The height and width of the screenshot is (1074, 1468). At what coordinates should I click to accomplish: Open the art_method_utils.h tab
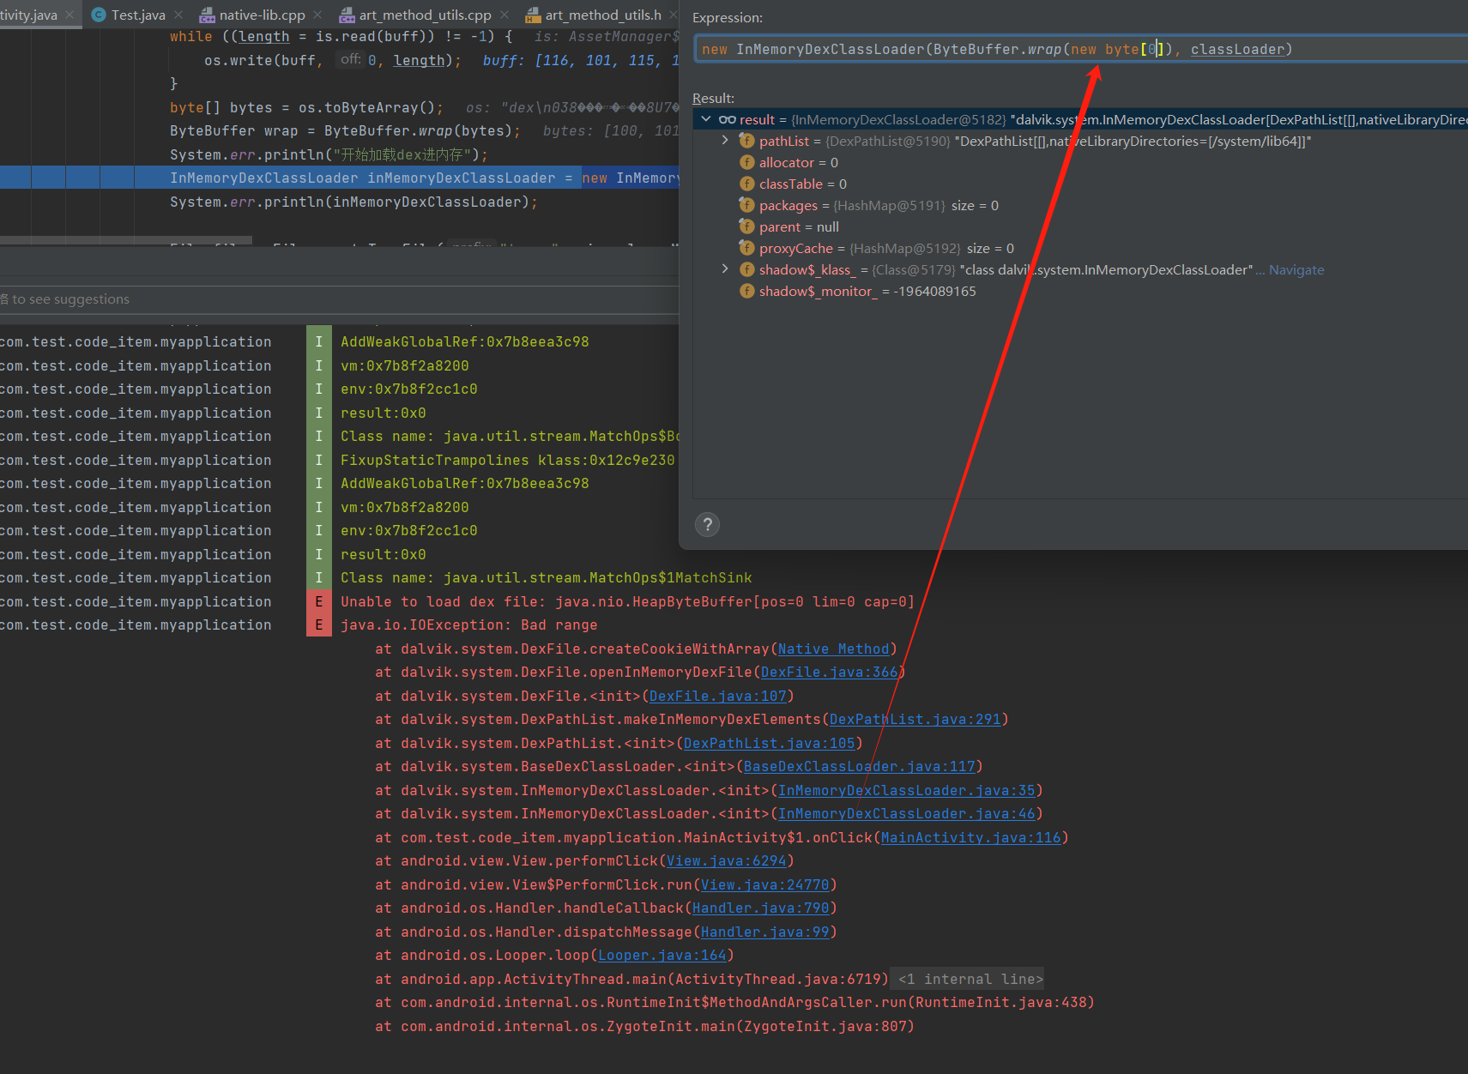click(x=603, y=15)
